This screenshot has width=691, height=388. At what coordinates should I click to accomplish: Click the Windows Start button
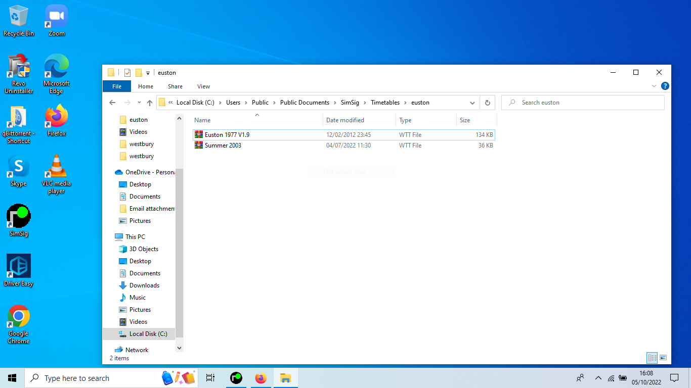(x=12, y=378)
